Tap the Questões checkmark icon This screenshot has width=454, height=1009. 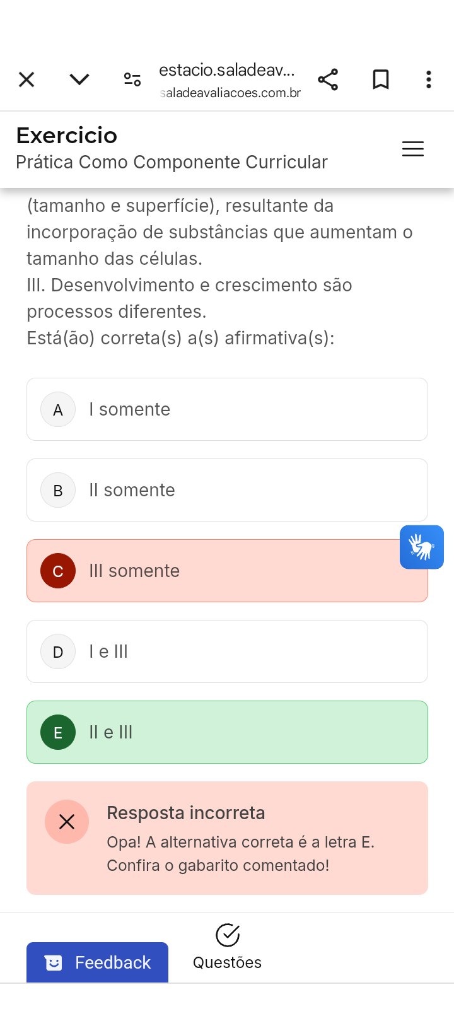click(228, 935)
